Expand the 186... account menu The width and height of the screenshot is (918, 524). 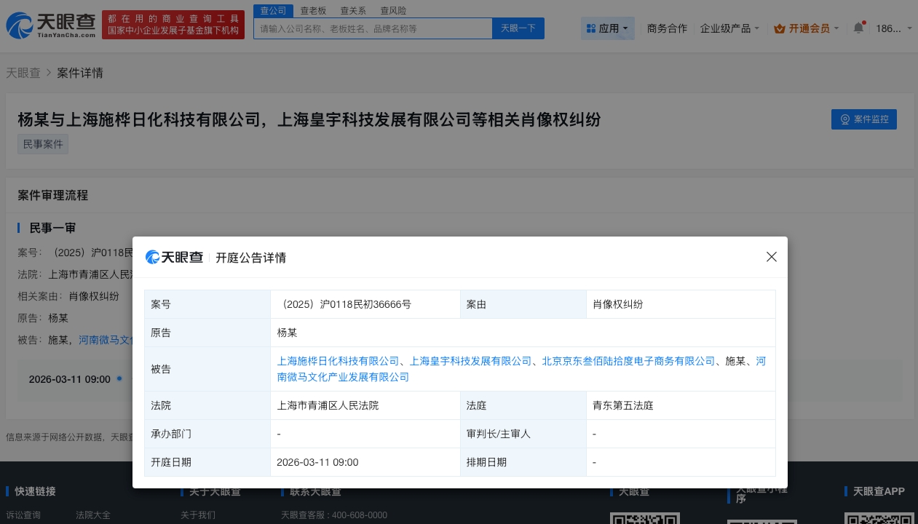click(893, 28)
